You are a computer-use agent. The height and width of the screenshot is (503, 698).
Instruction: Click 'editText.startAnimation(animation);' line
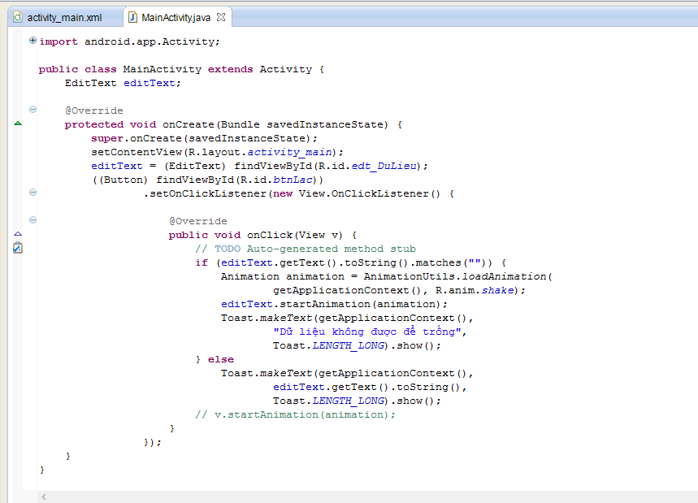tap(334, 304)
